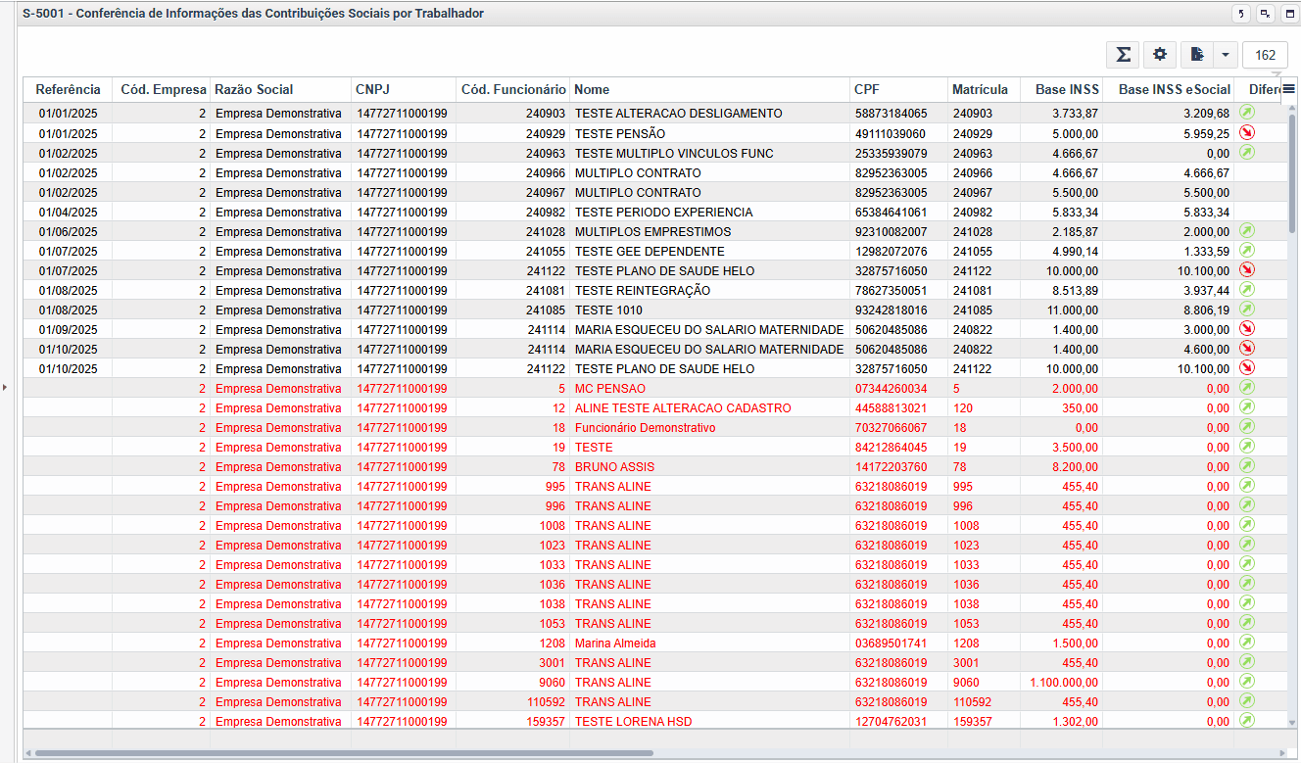Click green arrow in MC PENSAO row
1301x763 pixels.
pos(1247,387)
